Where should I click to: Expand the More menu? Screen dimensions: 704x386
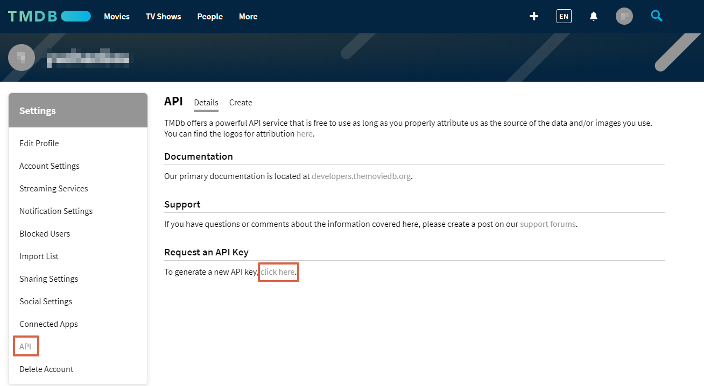248,17
